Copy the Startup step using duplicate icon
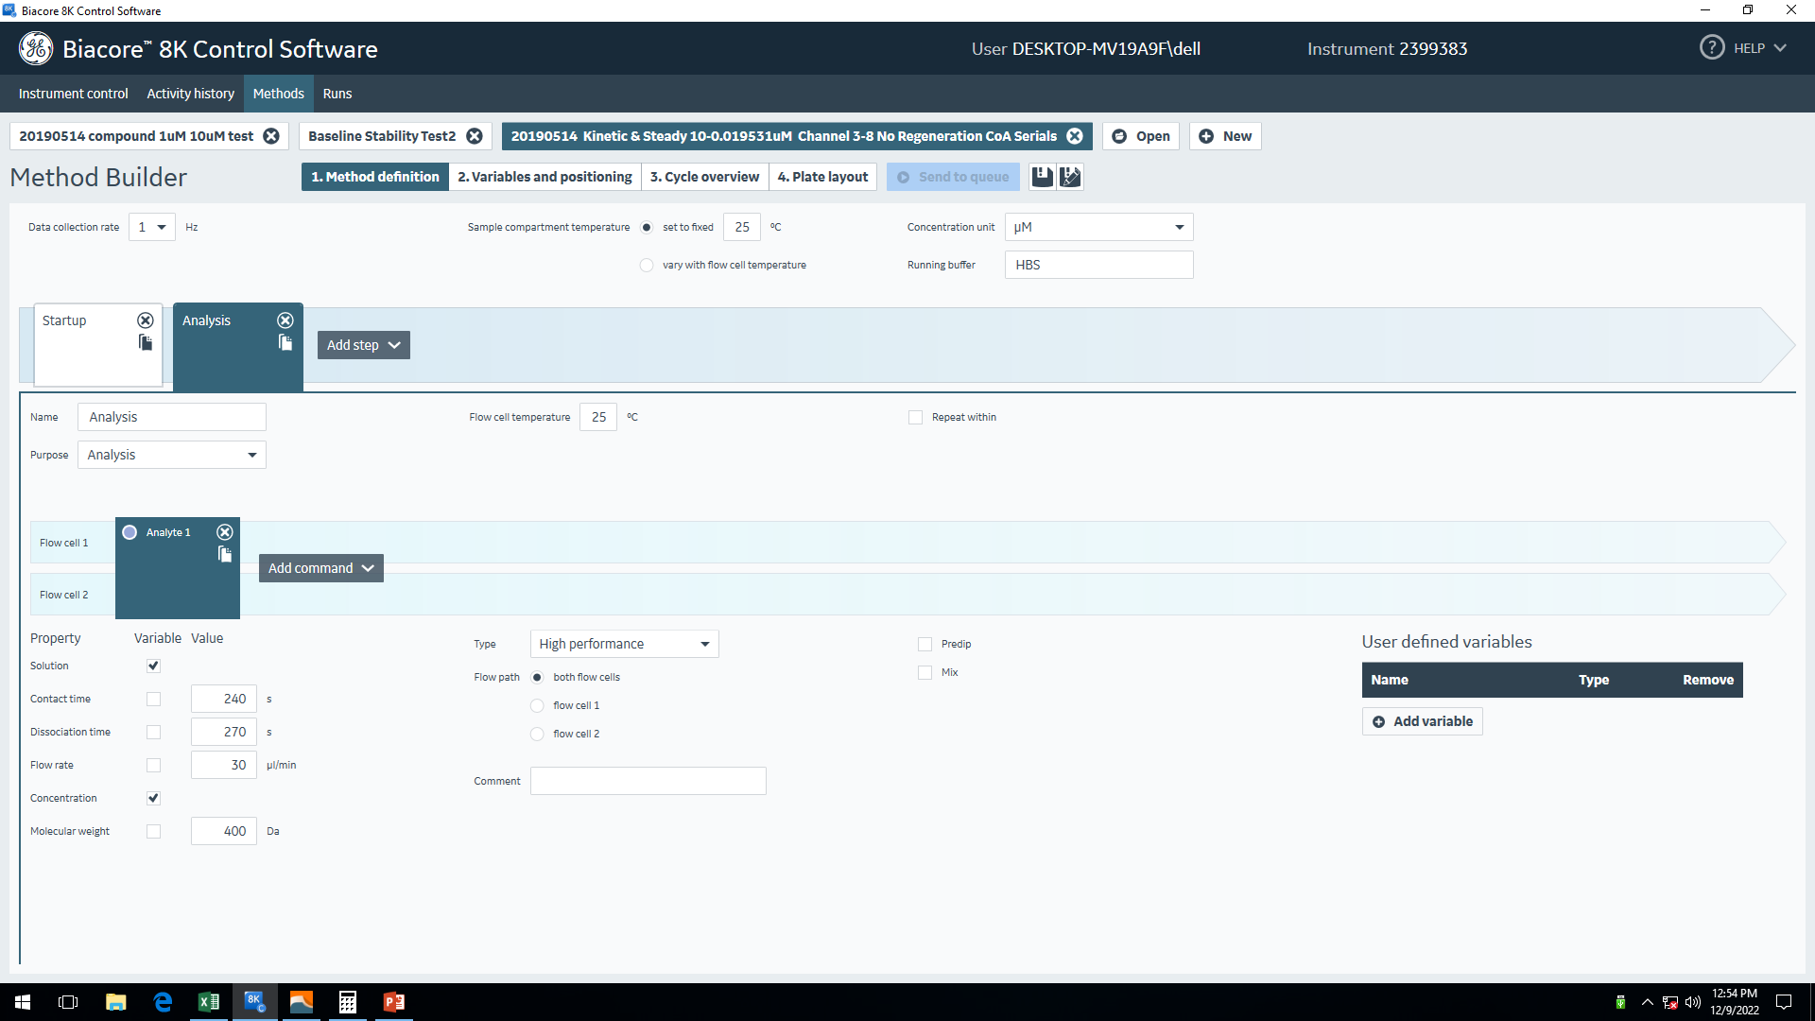This screenshot has width=1815, height=1021. (146, 342)
